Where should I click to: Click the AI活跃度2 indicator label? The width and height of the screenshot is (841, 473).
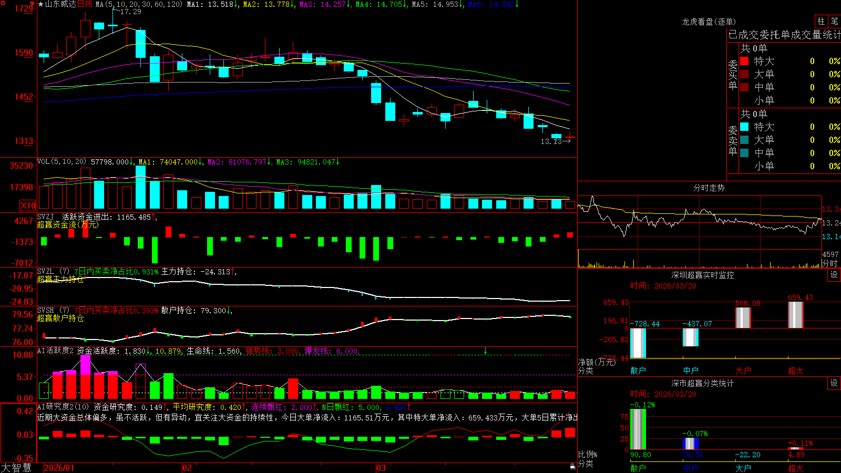pos(55,351)
